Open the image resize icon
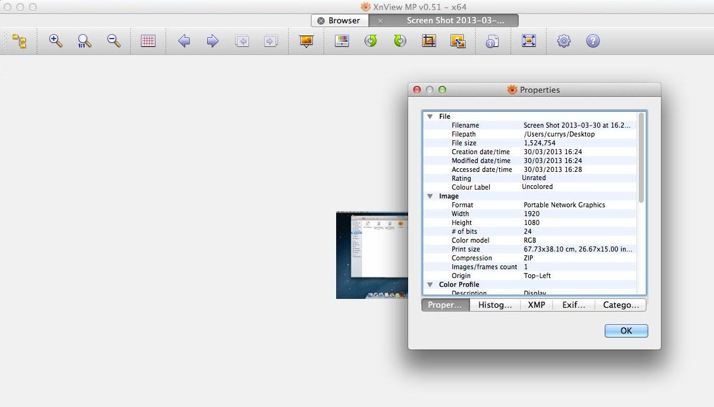The height and width of the screenshot is (407, 714). [457, 41]
